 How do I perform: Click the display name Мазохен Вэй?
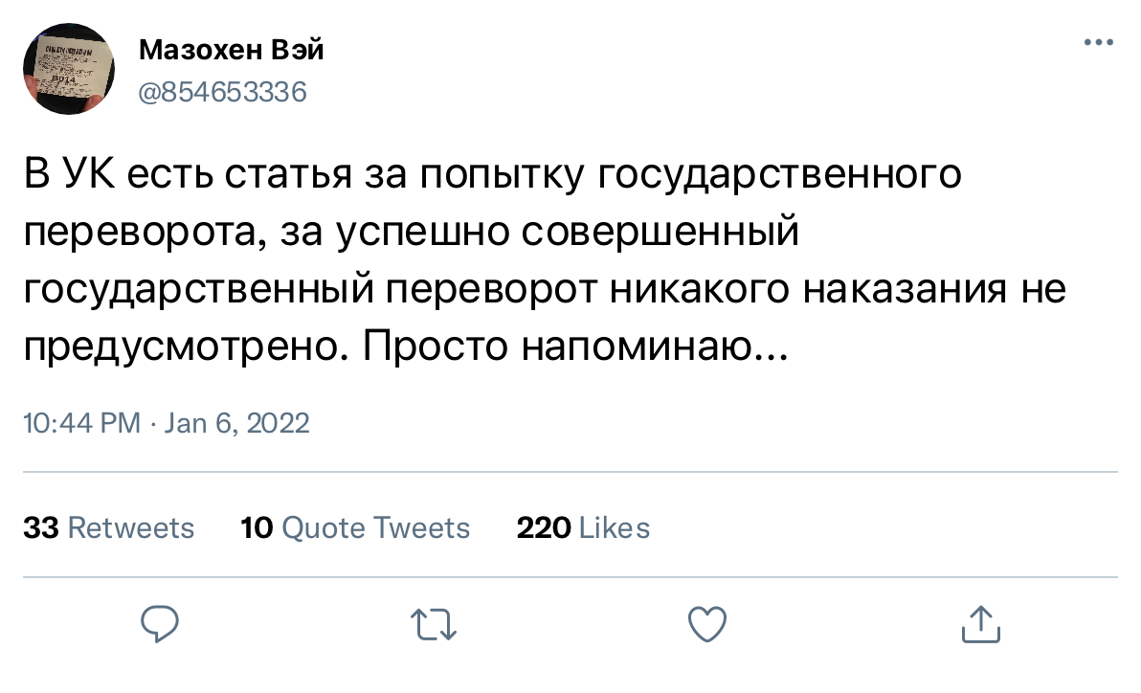232,51
